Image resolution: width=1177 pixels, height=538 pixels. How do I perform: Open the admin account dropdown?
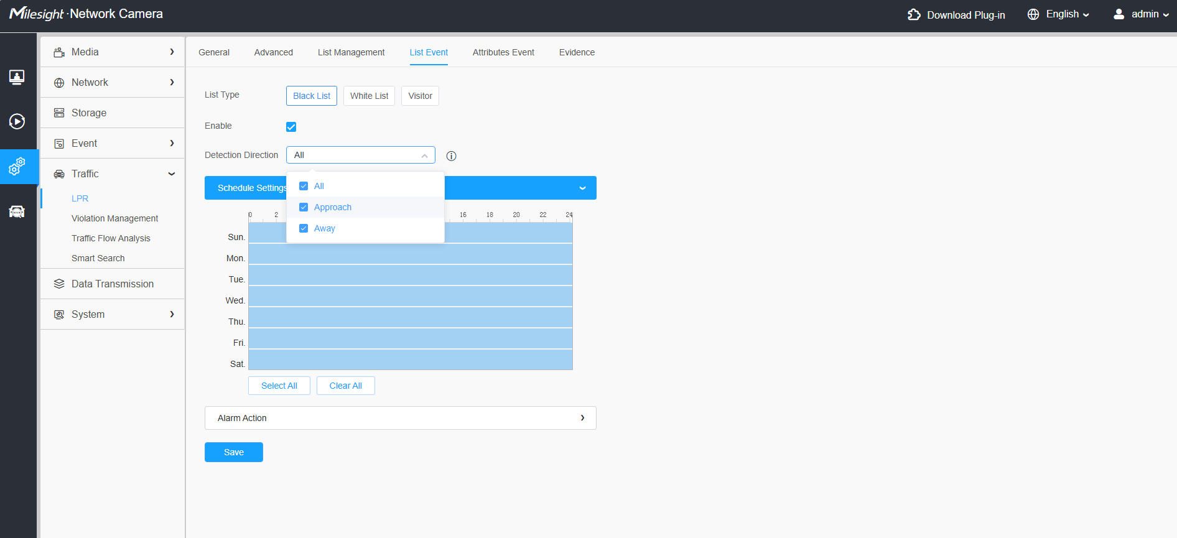1150,14
